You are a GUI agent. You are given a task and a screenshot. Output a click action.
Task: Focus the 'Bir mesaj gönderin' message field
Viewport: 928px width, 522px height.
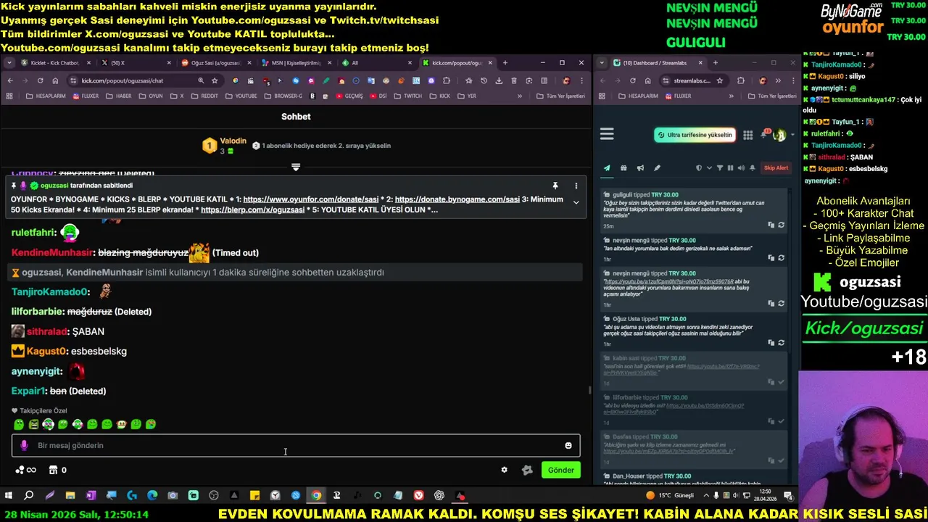(296, 445)
